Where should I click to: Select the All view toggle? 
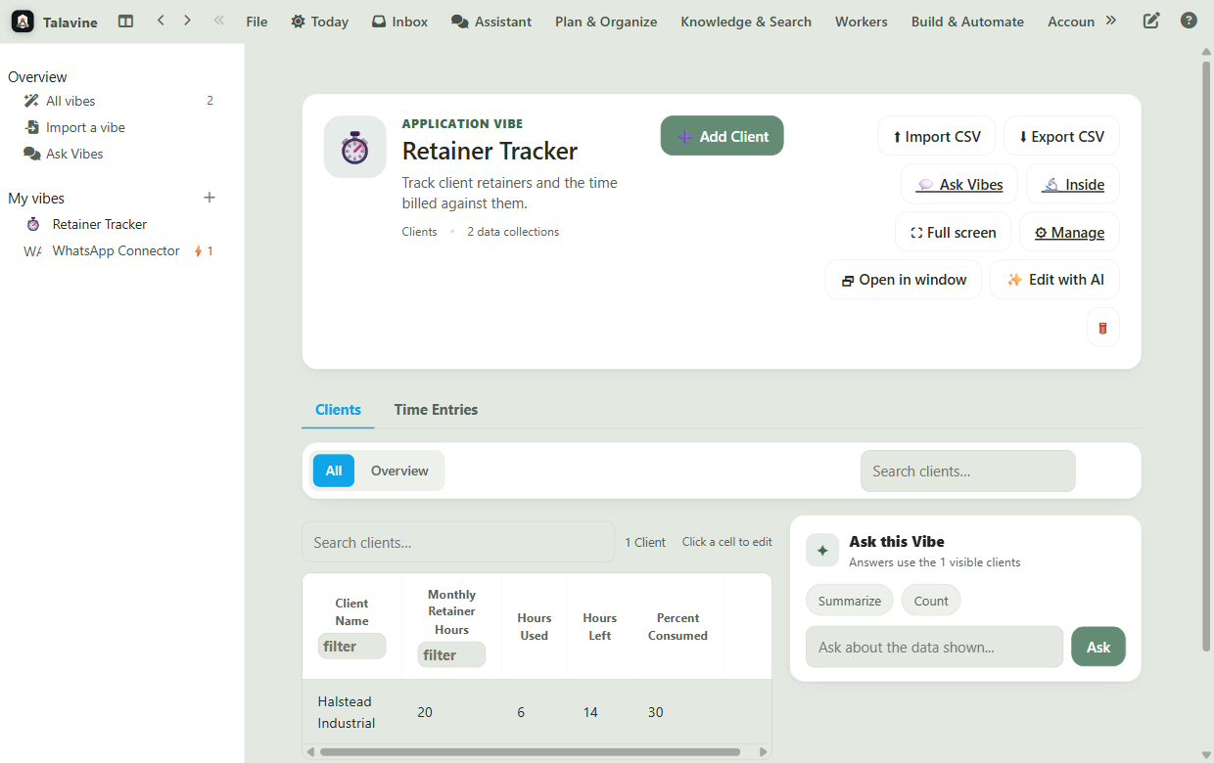click(x=334, y=471)
